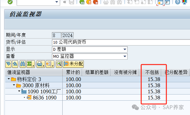Click the 累计的 column header
Image resolution: width=190 pixels, height=115 pixels.
pos(72,72)
